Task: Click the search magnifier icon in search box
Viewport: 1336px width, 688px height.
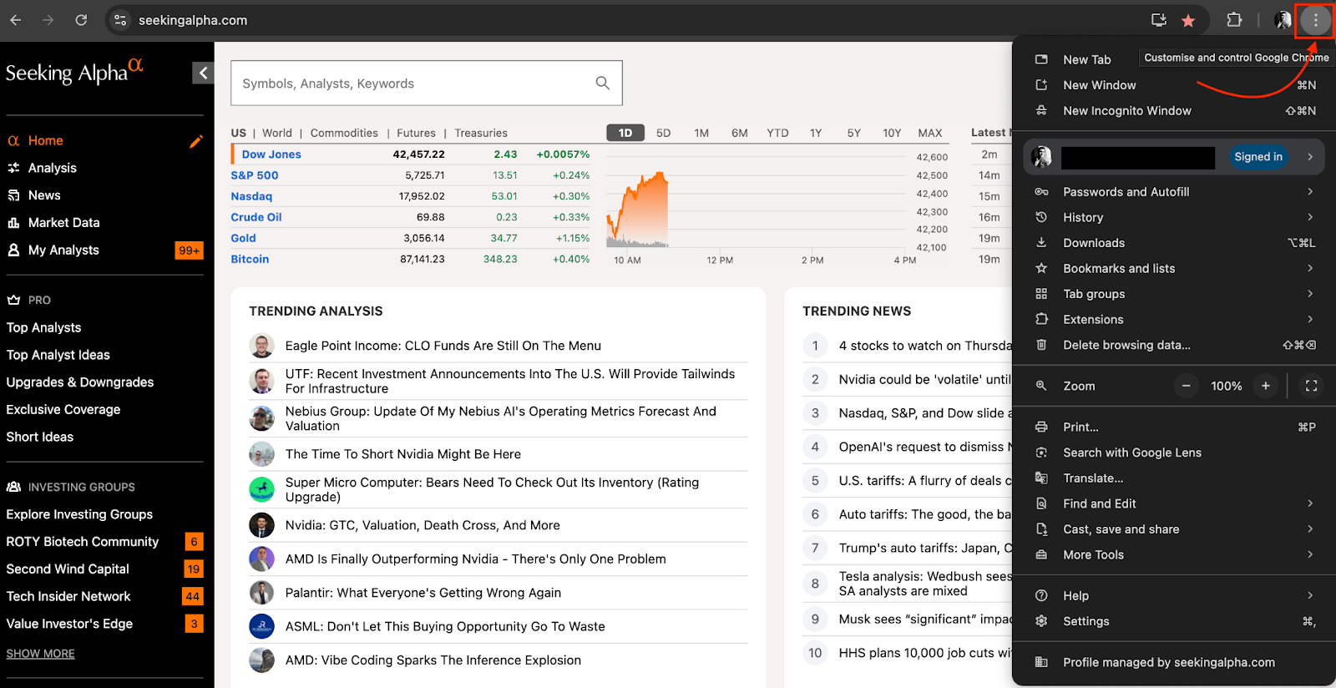Action: (x=602, y=83)
